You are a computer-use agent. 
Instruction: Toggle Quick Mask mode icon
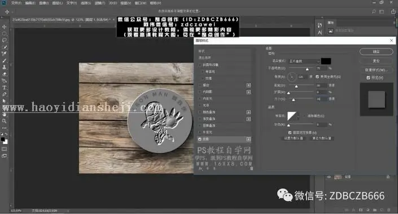(x=5, y=149)
